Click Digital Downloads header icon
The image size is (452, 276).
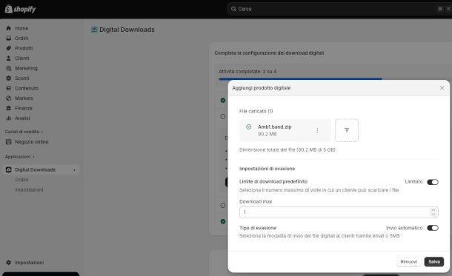(x=94, y=30)
